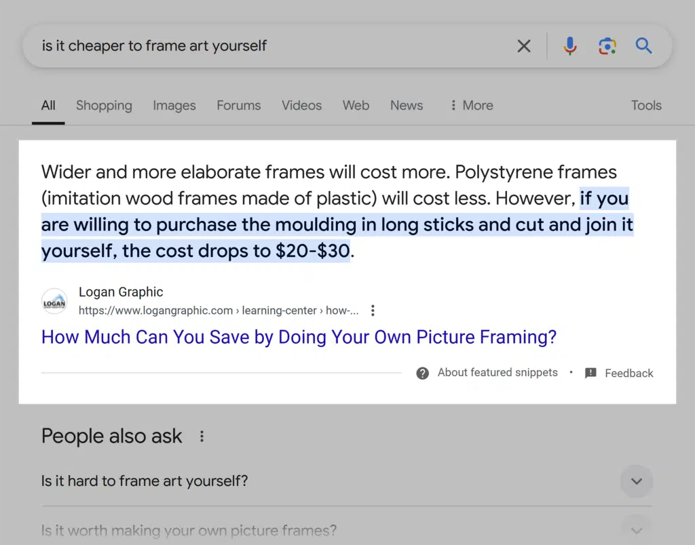Go to the Videos results tab
Viewport: 695px width, 545px height.
(x=301, y=105)
